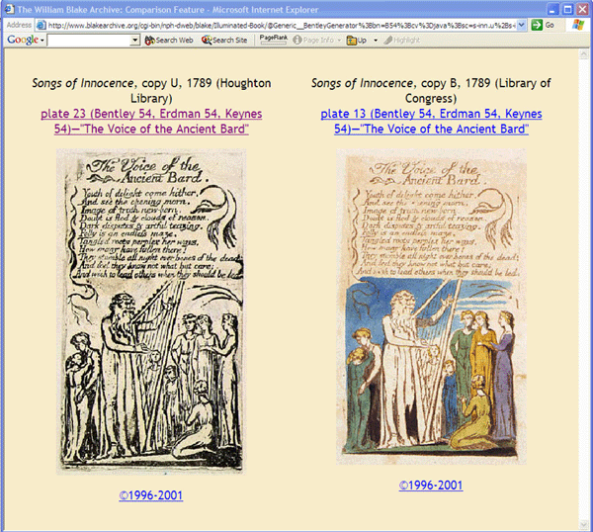
Task: Open the Google logo dropdown arrow
Action: tap(42, 41)
